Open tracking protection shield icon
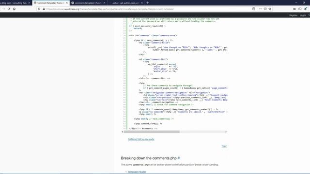This screenshot has height=174, width=310. 39,9
